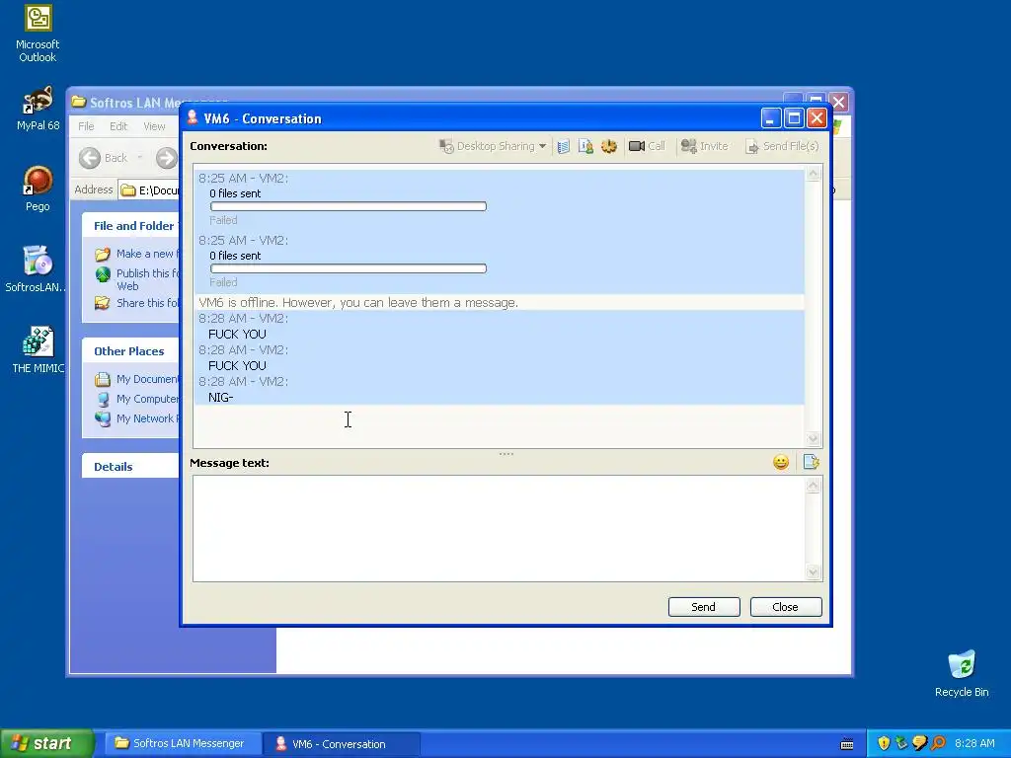Image resolution: width=1011 pixels, height=758 pixels.
Task: Click VM6 - Conversation taskbar button
Action: click(x=341, y=744)
